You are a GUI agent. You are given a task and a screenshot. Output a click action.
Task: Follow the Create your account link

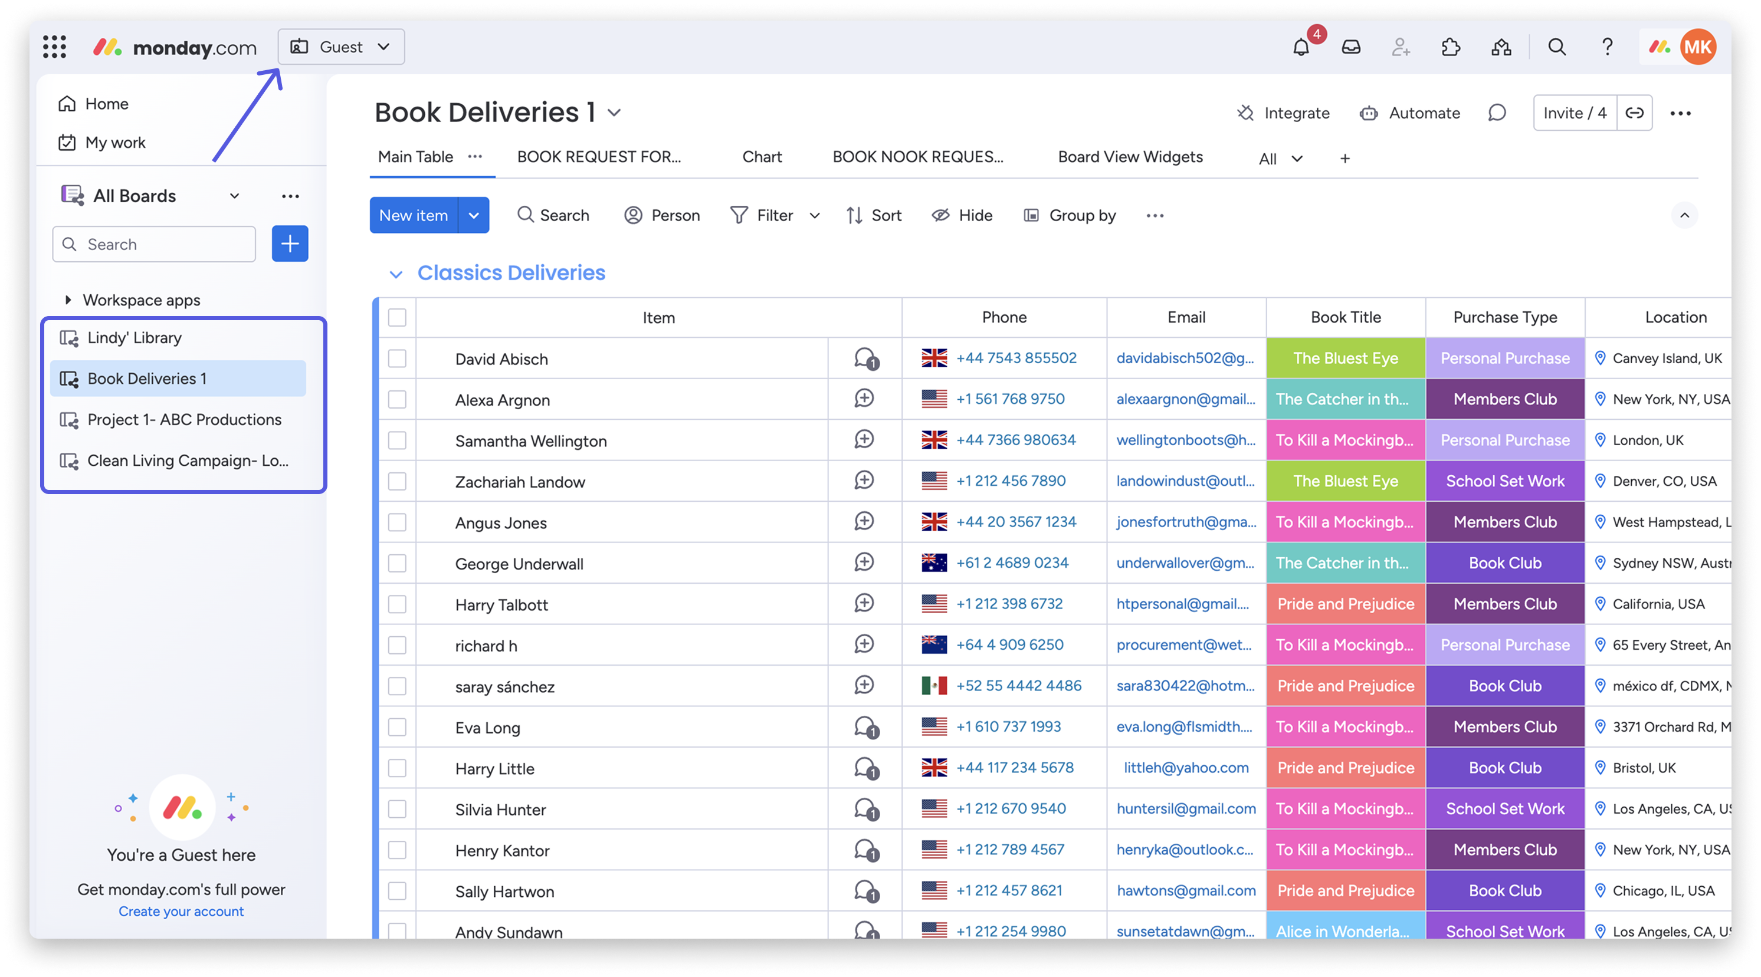point(181,911)
